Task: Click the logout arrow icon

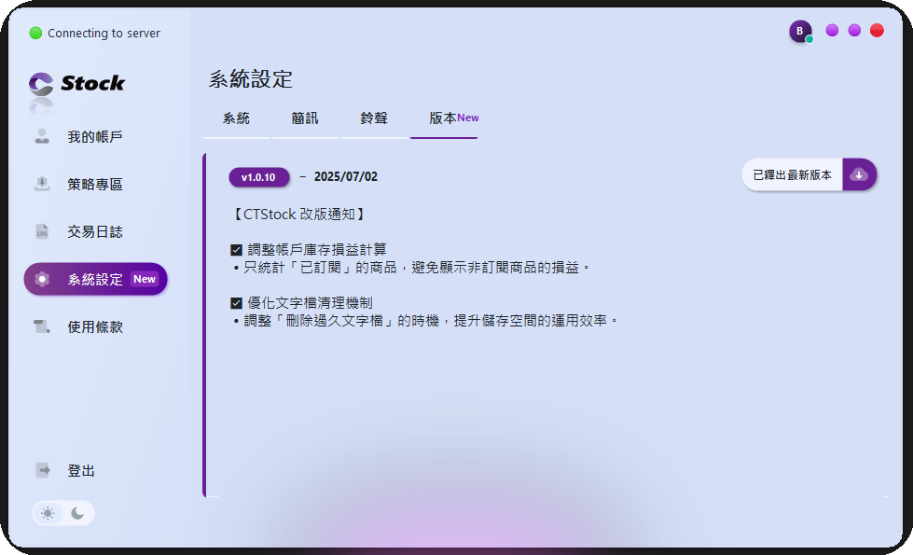Action: coord(43,470)
